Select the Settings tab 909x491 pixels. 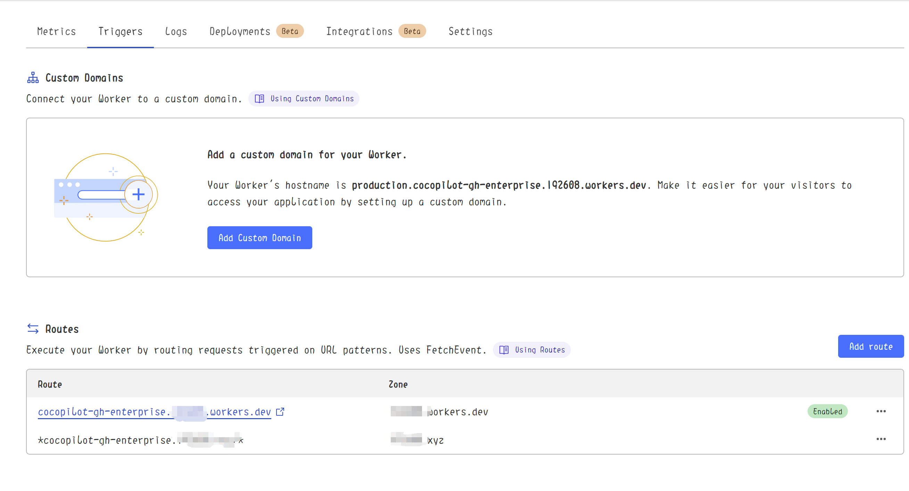coord(470,31)
